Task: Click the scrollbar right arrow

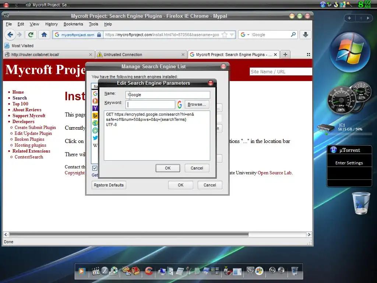Action: [309, 234]
